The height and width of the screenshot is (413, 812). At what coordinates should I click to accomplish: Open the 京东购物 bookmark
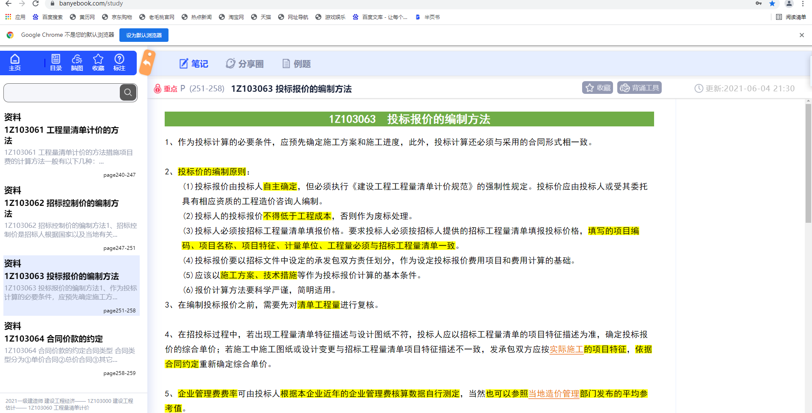(x=117, y=17)
